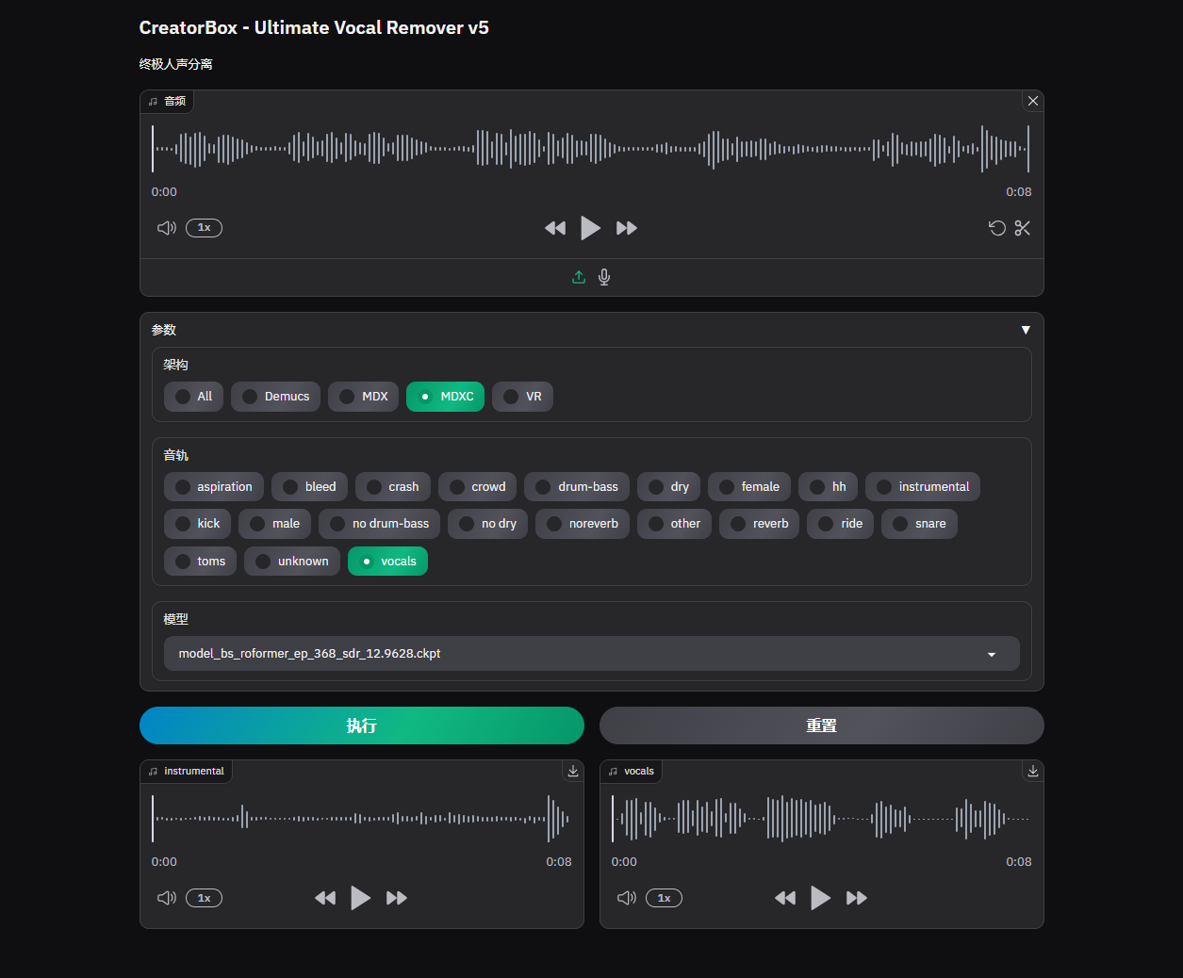Play the instrumental output audio

click(x=360, y=898)
